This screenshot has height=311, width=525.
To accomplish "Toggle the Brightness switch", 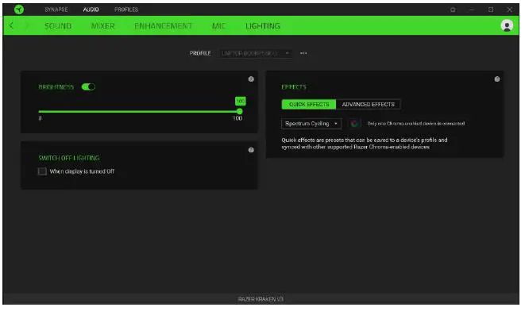I will [88, 87].
